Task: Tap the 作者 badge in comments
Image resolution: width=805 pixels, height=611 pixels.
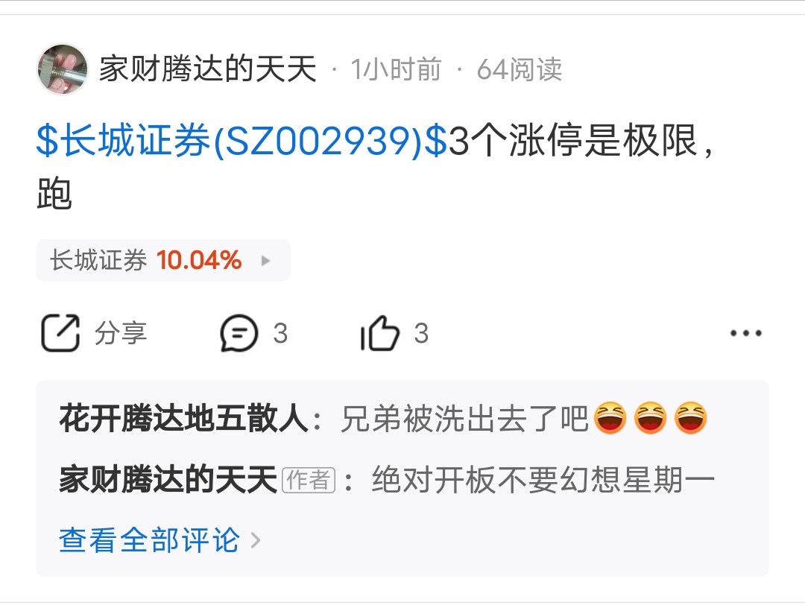Action: point(309,480)
